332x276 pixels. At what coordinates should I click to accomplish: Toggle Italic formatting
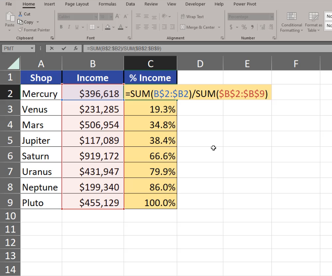[69, 27]
